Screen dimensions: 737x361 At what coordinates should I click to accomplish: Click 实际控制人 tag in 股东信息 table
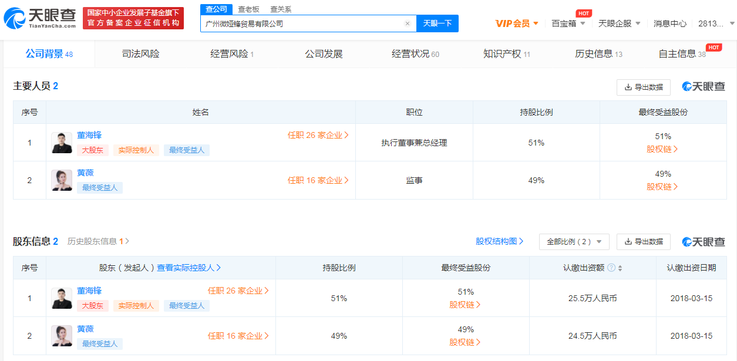tap(136, 305)
